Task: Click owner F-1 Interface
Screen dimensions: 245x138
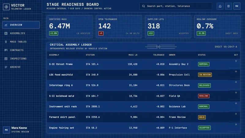Action: click(x=178, y=128)
